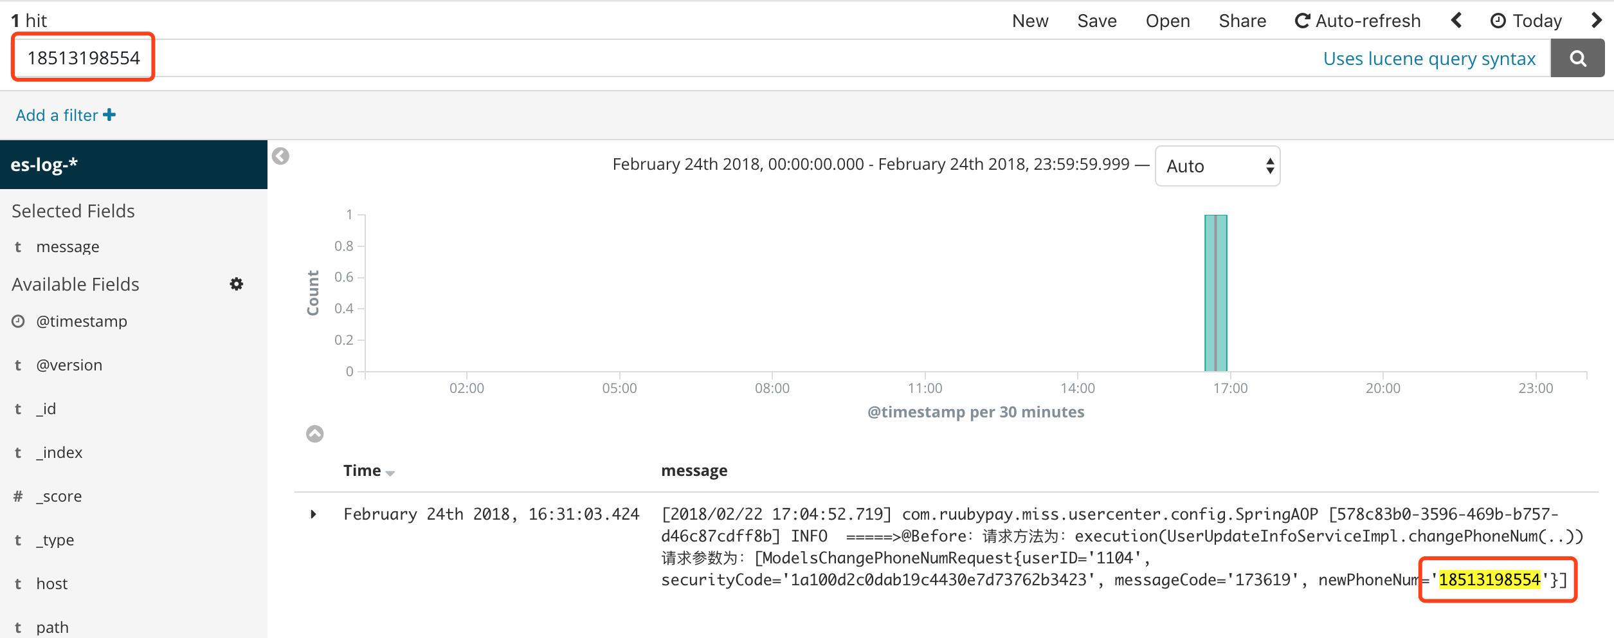The height and width of the screenshot is (638, 1614).
Task: Click the histogram bar near 17:00
Action: [x=1215, y=293]
